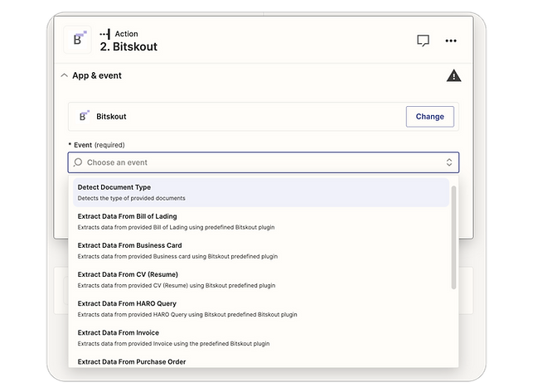Click the 'App & event' section heading
The height and width of the screenshot is (392, 533).
[x=97, y=75]
